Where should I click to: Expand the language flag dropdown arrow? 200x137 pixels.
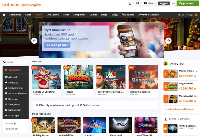[x=141, y=3]
